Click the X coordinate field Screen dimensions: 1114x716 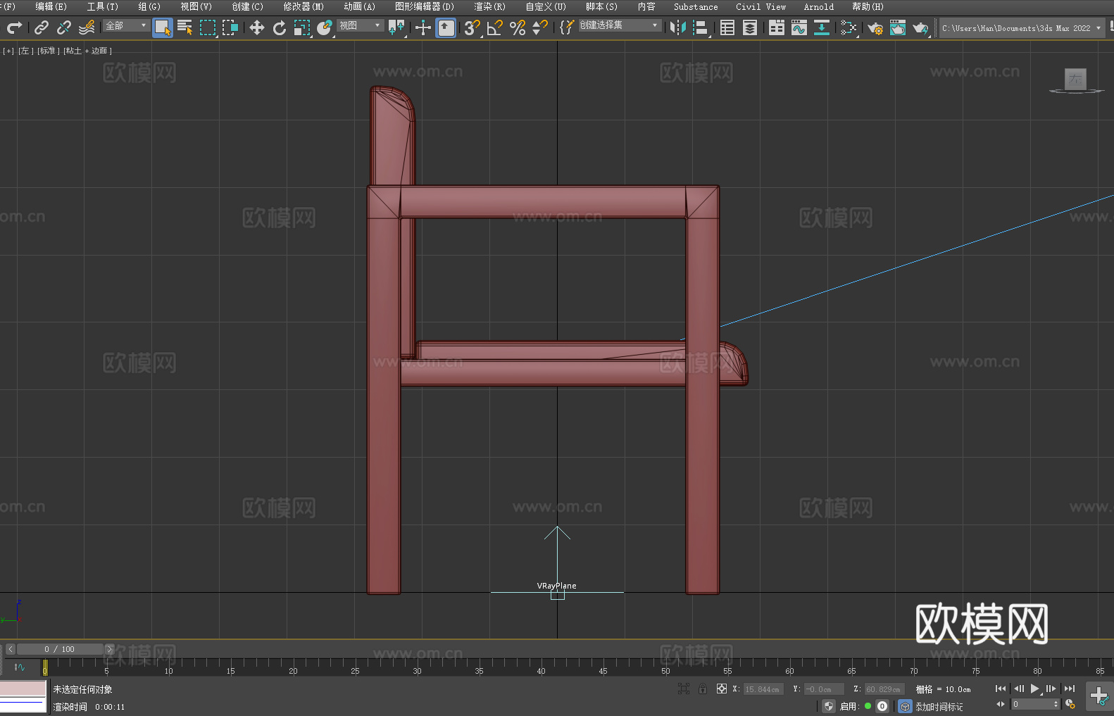[x=763, y=689]
